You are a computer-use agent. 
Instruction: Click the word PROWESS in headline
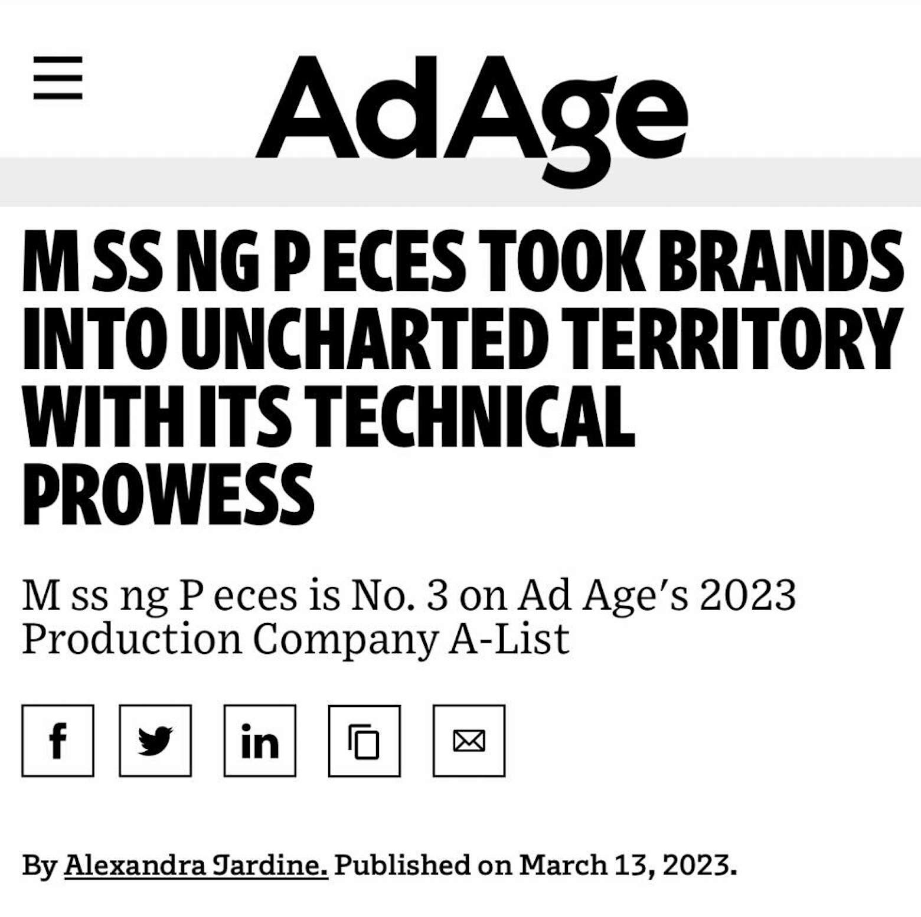coord(168,494)
